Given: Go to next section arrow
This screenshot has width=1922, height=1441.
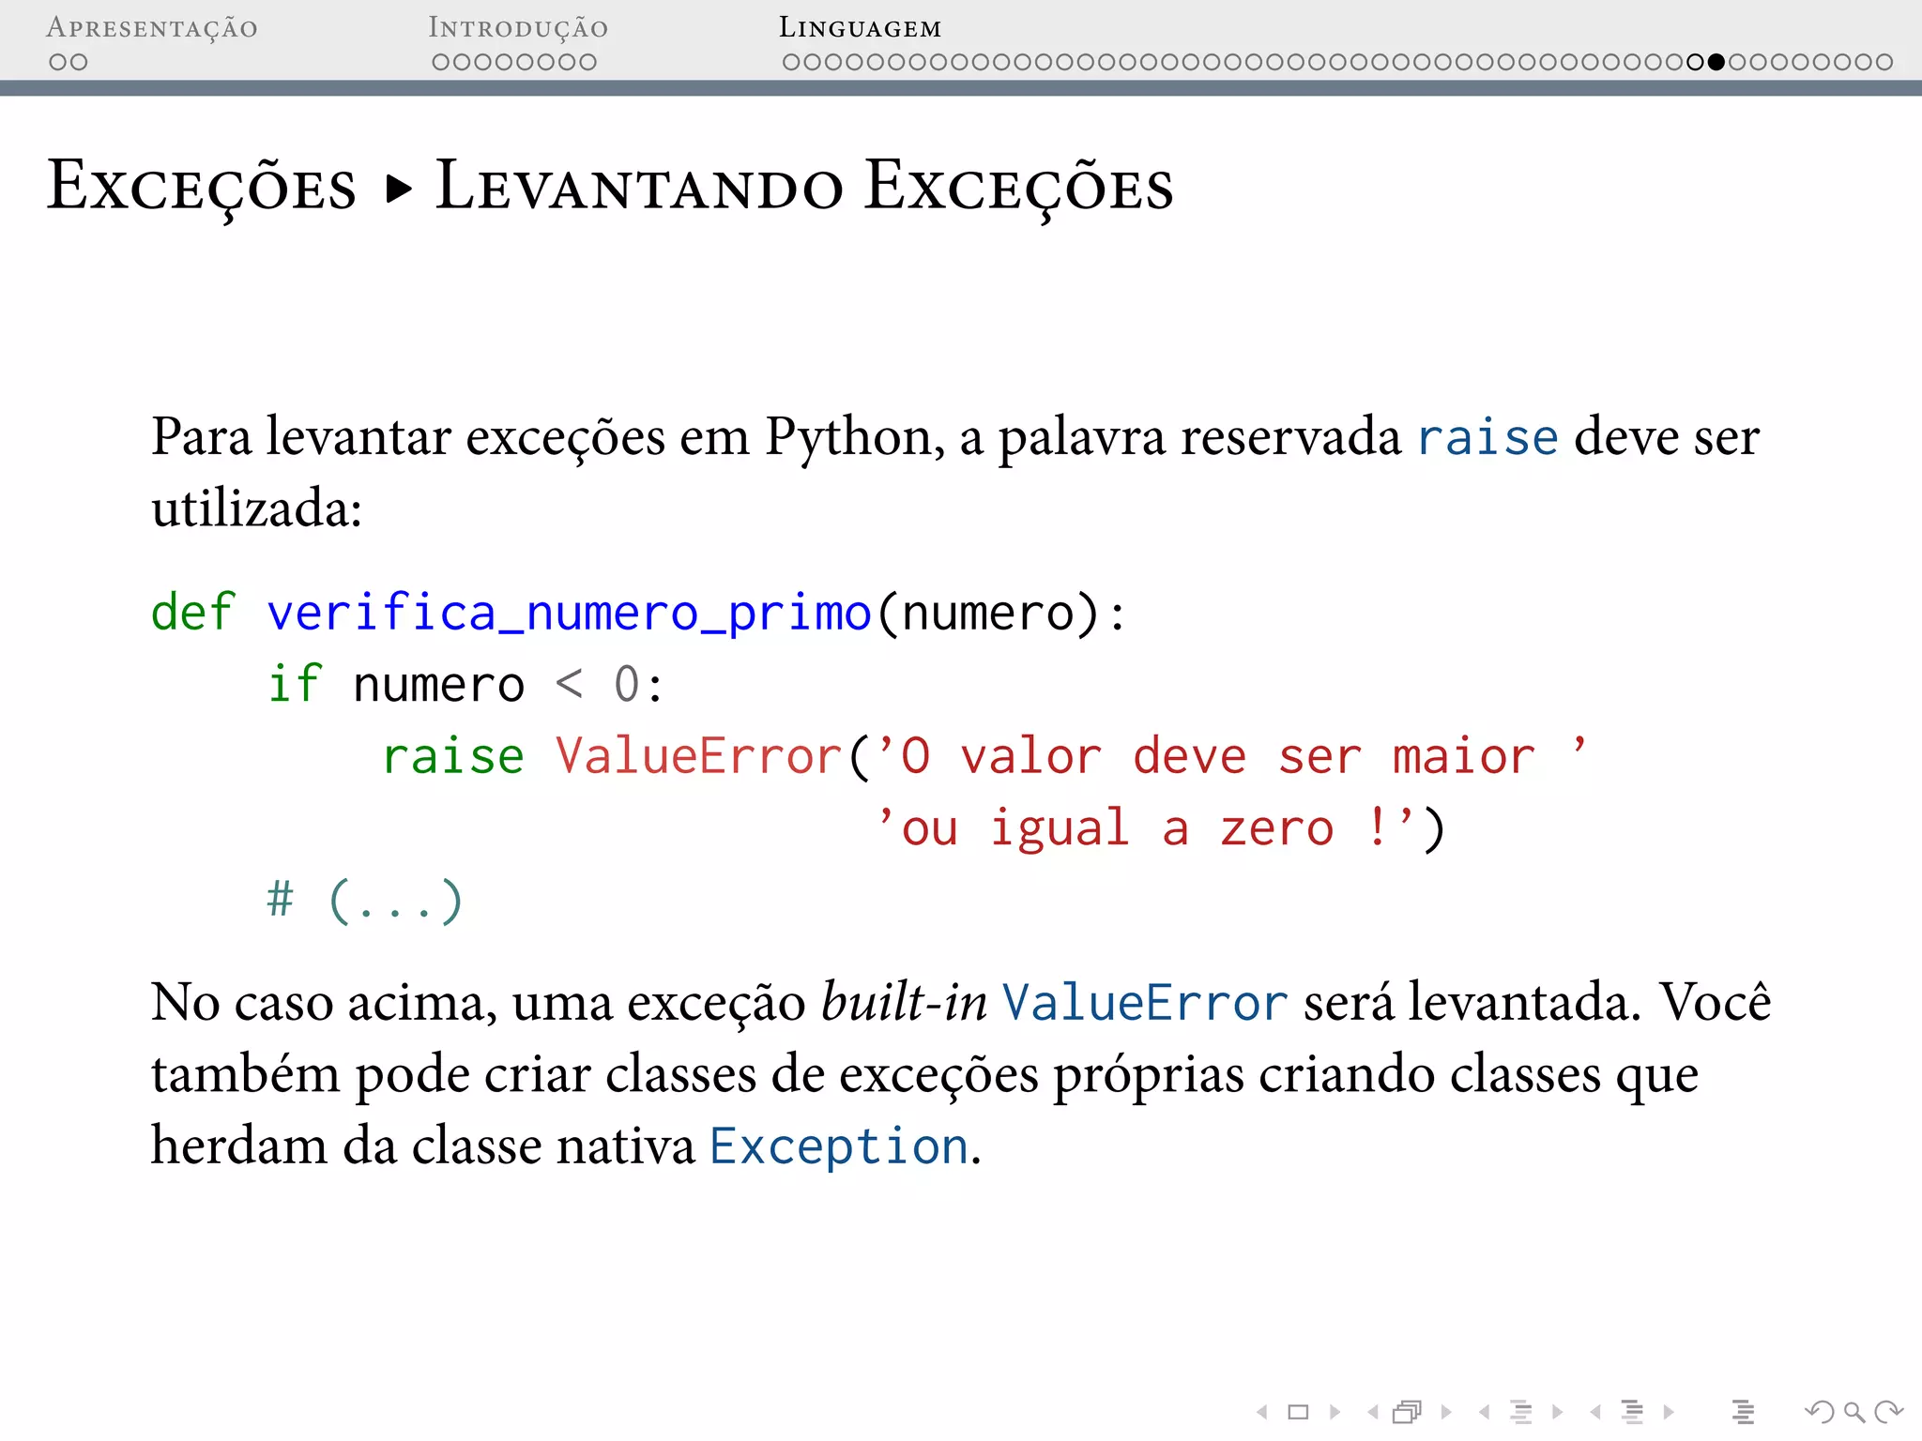Looking at the screenshot, I should (1669, 1412).
